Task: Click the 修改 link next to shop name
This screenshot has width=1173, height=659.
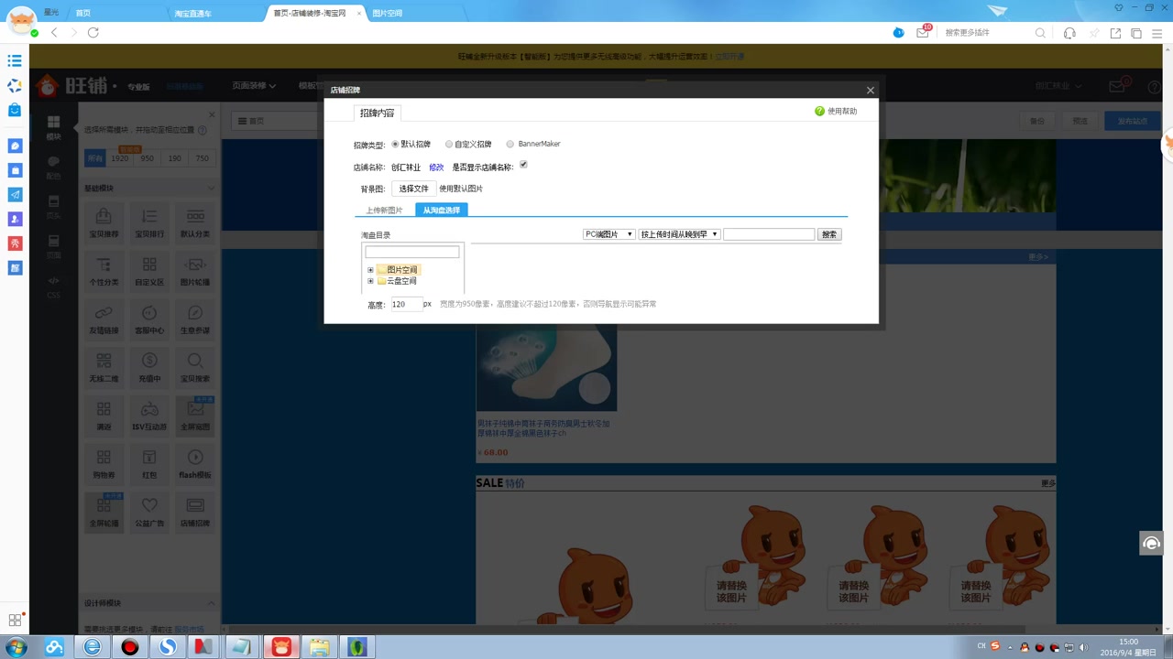Action: tap(436, 167)
